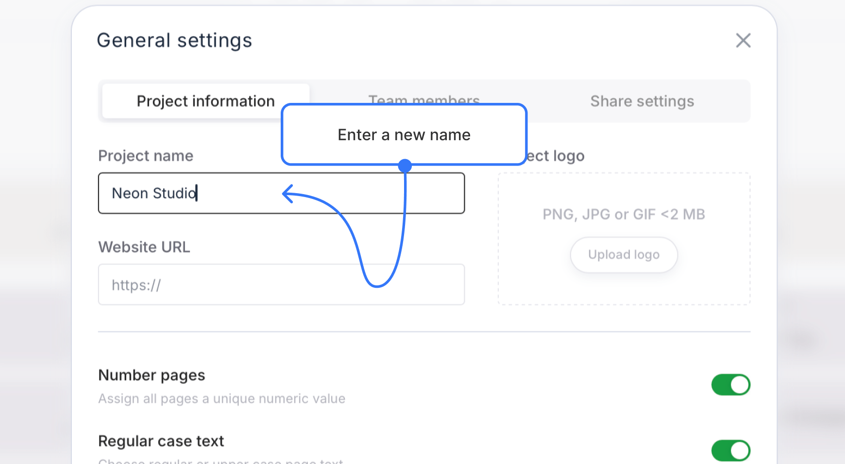Screen dimensions: 845x464
Task: Click the Upload logo button
Action: [x=624, y=254]
